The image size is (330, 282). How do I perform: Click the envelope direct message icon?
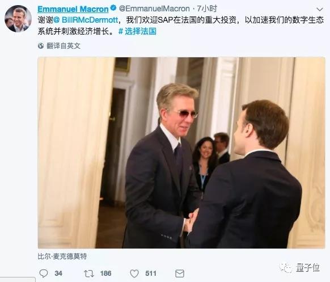[180, 273]
